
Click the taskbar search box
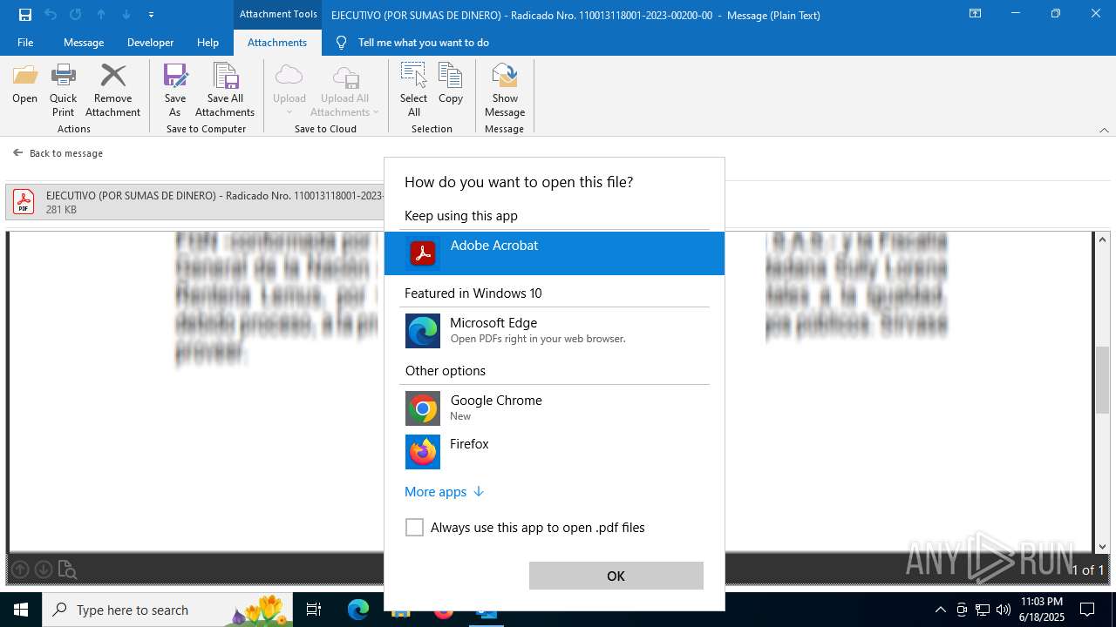(x=166, y=610)
